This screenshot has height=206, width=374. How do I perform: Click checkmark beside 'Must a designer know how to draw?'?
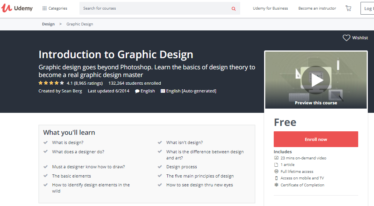click(x=45, y=167)
